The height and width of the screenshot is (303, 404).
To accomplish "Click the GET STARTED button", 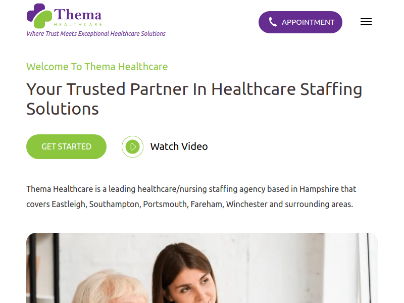I will click(x=66, y=146).
